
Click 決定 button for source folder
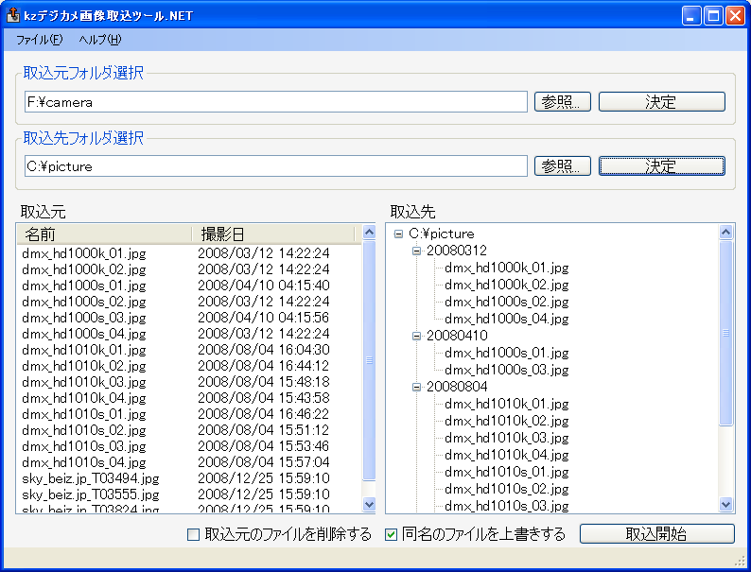click(x=661, y=101)
